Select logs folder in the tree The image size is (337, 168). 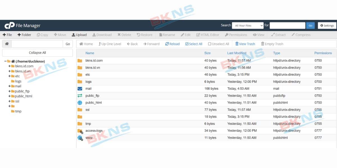click(x=18, y=81)
